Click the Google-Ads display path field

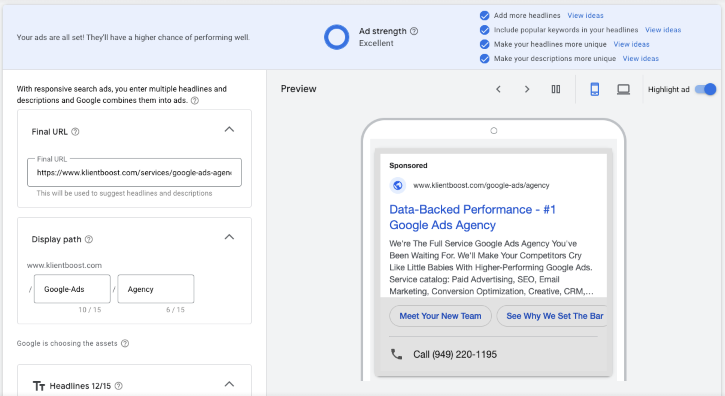(72, 289)
